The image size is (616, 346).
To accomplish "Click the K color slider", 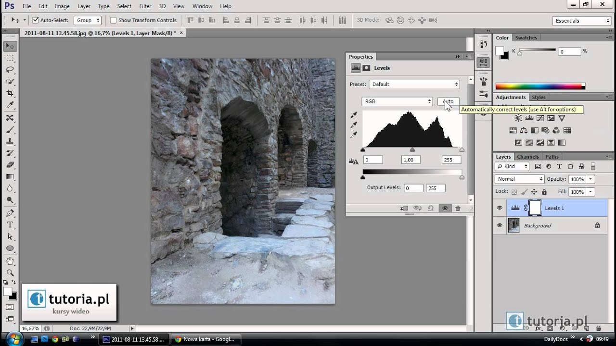I will (537, 50).
